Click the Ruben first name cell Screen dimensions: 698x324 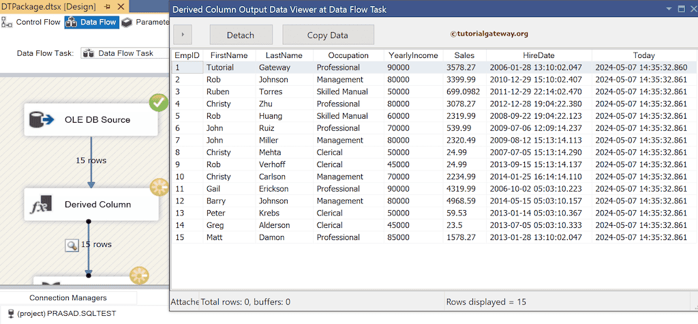click(x=229, y=91)
